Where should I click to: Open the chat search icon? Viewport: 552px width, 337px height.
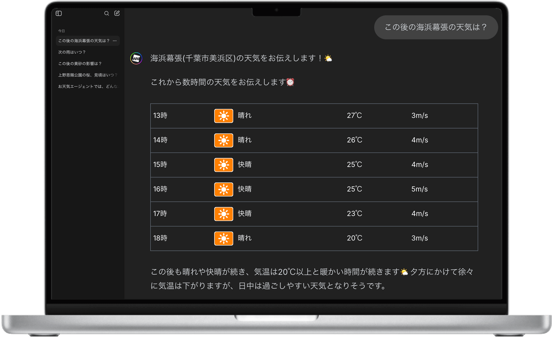[x=107, y=13]
